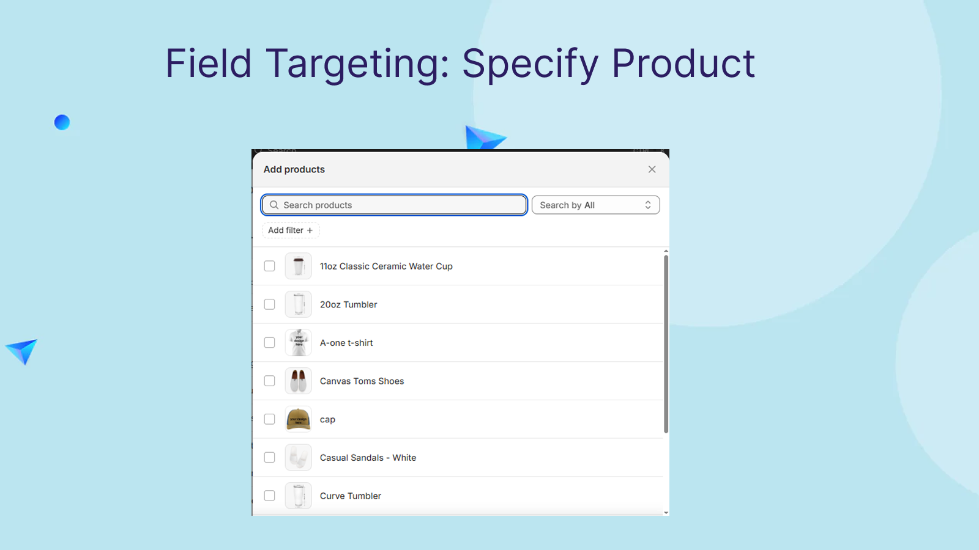Viewport: 979px width, 550px height.
Task: Click the magnifier icon in search box
Action: coord(274,205)
